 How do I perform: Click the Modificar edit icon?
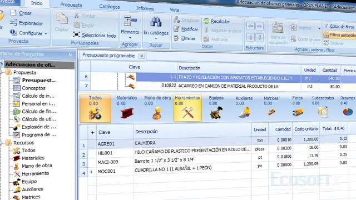176,29
